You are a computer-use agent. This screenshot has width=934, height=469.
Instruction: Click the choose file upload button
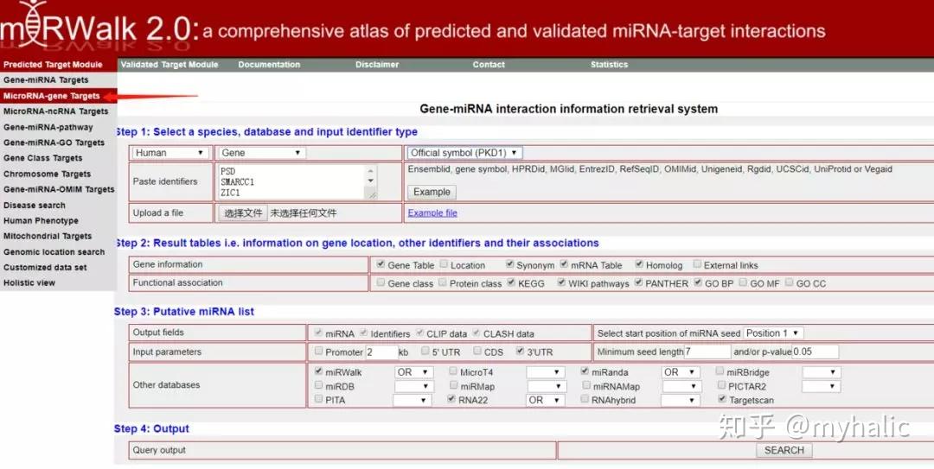coord(243,213)
